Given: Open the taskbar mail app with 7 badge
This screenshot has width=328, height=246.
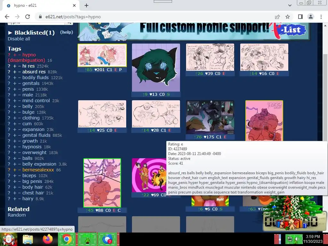Looking at the screenshot, I should coord(107,239).
